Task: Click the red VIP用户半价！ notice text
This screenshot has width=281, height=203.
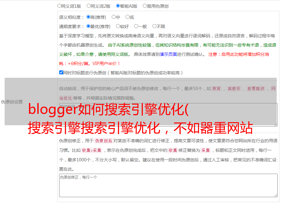Action: (106, 64)
